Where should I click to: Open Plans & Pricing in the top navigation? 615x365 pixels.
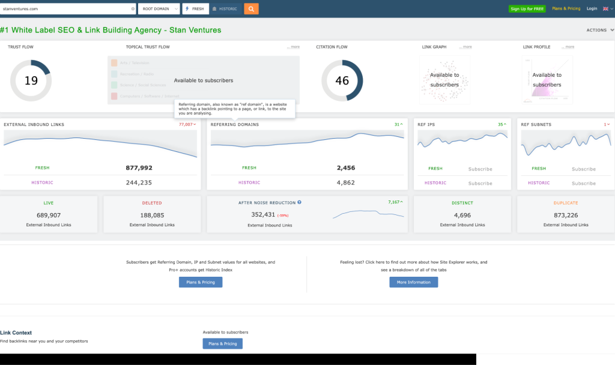566,8
